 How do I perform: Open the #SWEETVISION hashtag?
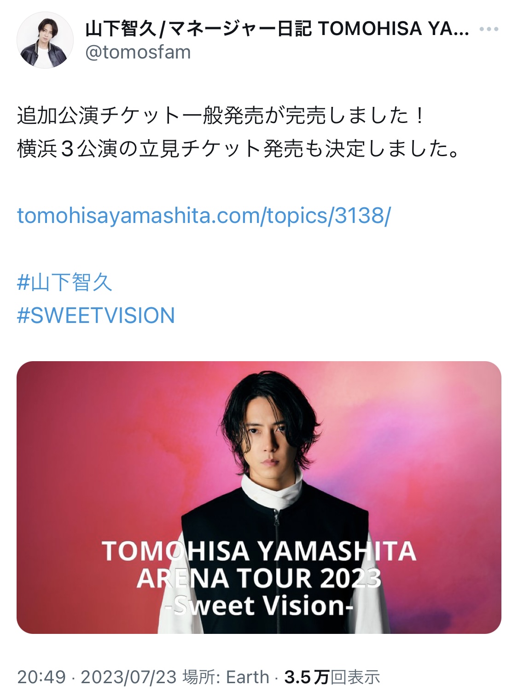click(x=96, y=316)
